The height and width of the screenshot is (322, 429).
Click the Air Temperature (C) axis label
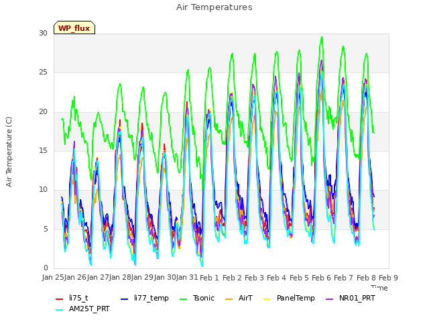[9, 152]
